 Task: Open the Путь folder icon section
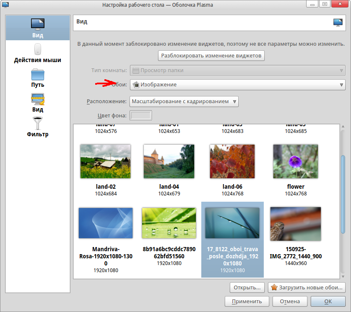pyautogui.click(x=38, y=74)
